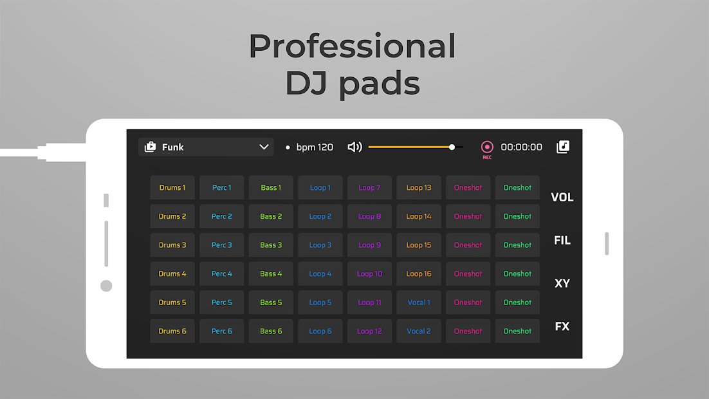709x399 pixels.
Task: Switch to the FIL filter mode
Action: (x=562, y=240)
